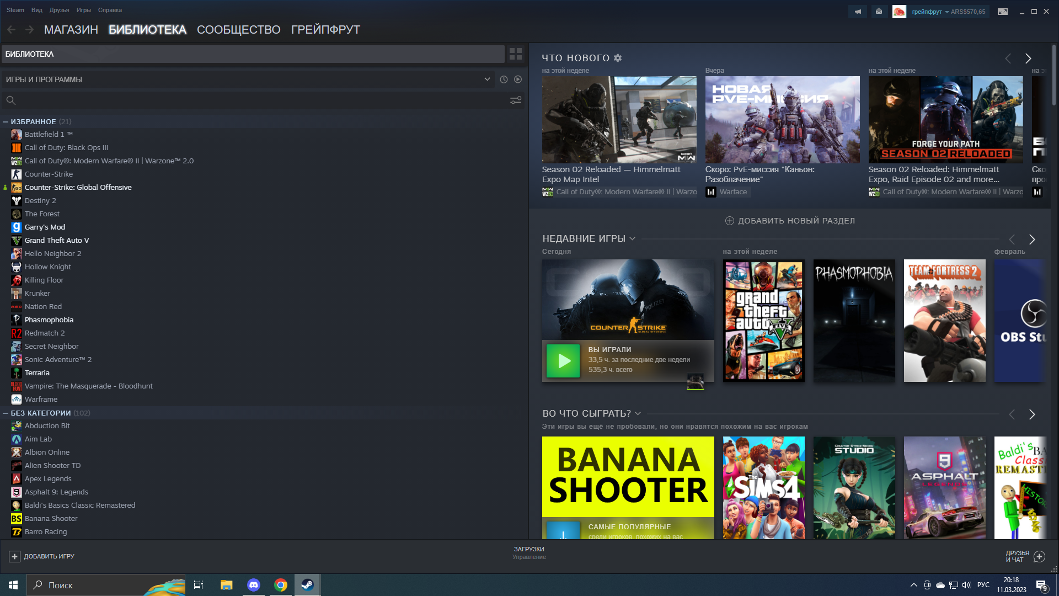Open the Phasmophobia game cover
Image resolution: width=1059 pixels, height=596 pixels.
[854, 321]
